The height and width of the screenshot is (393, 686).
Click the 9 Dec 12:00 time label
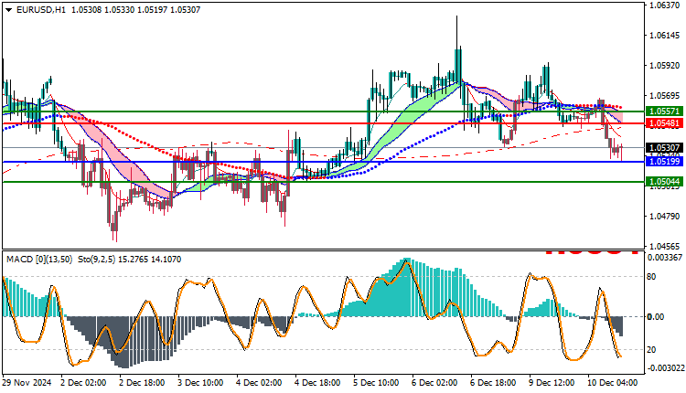click(x=552, y=383)
